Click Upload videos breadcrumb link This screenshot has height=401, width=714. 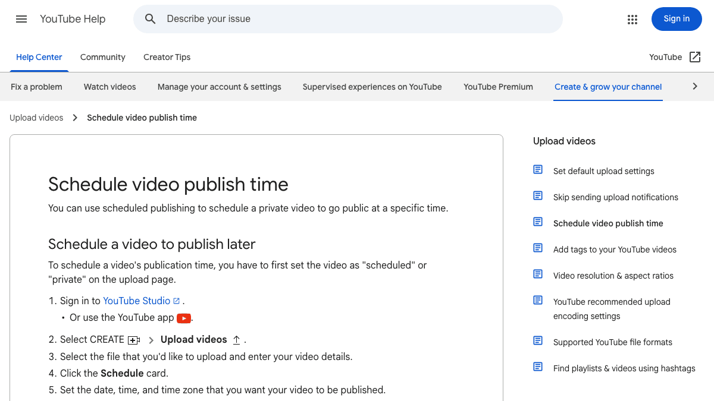pyautogui.click(x=36, y=118)
